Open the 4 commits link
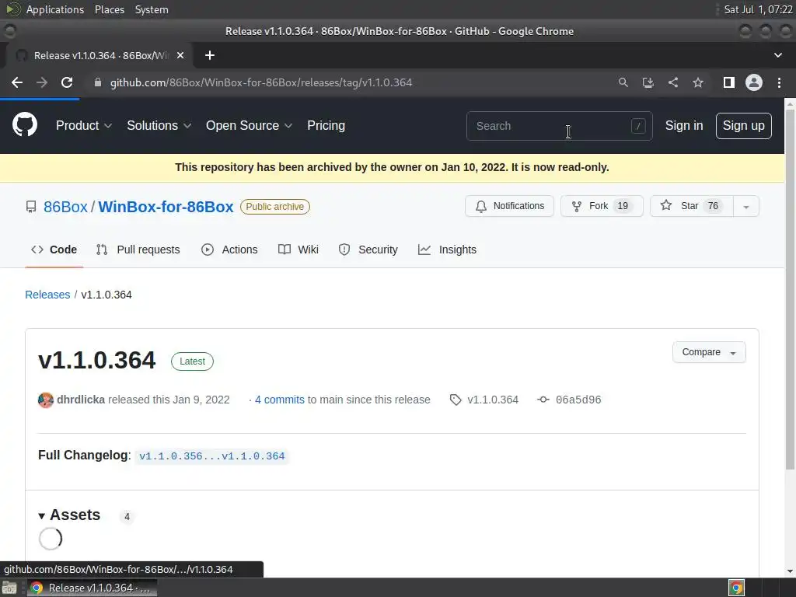 (x=280, y=400)
